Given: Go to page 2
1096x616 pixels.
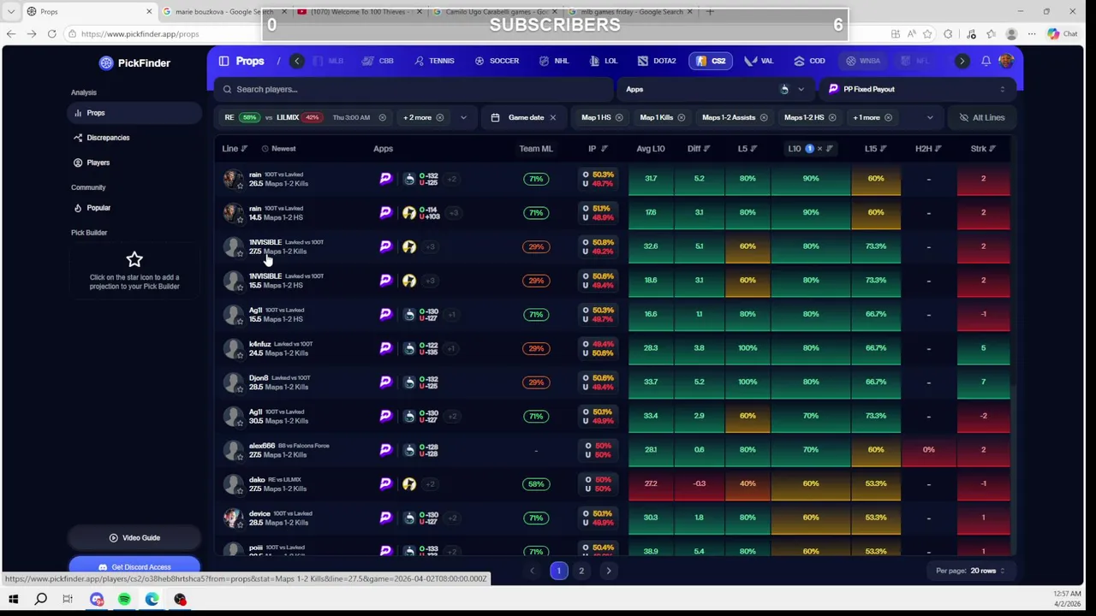Looking at the screenshot, I should [x=581, y=571].
